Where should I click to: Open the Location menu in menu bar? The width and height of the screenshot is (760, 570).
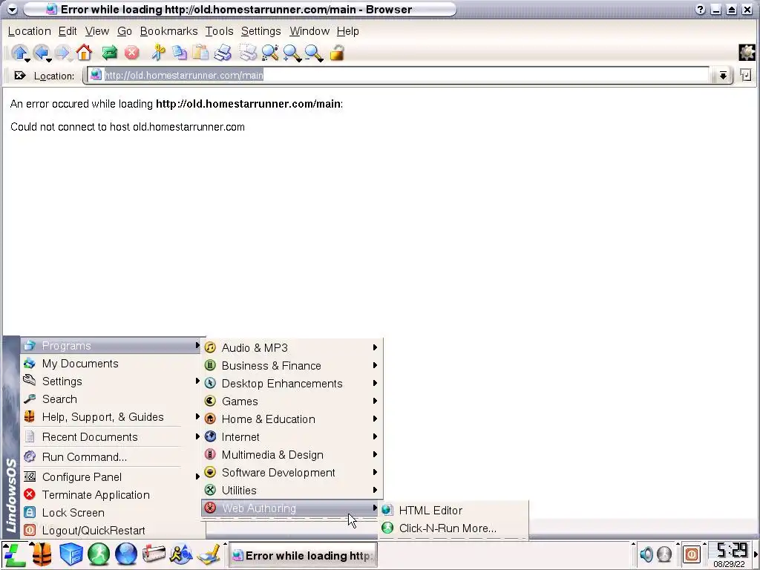point(29,31)
